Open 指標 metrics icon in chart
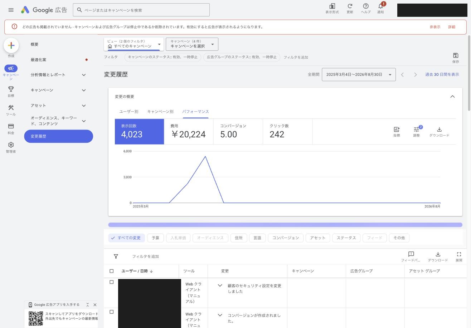This screenshot has height=328, width=471. 397,132
